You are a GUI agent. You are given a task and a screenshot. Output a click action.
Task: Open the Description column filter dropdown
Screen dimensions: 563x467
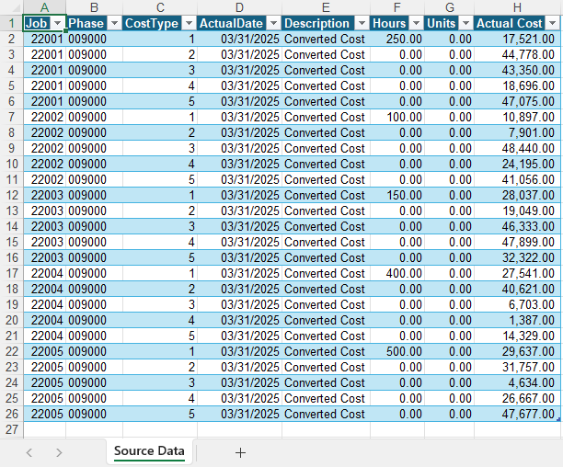tap(362, 24)
